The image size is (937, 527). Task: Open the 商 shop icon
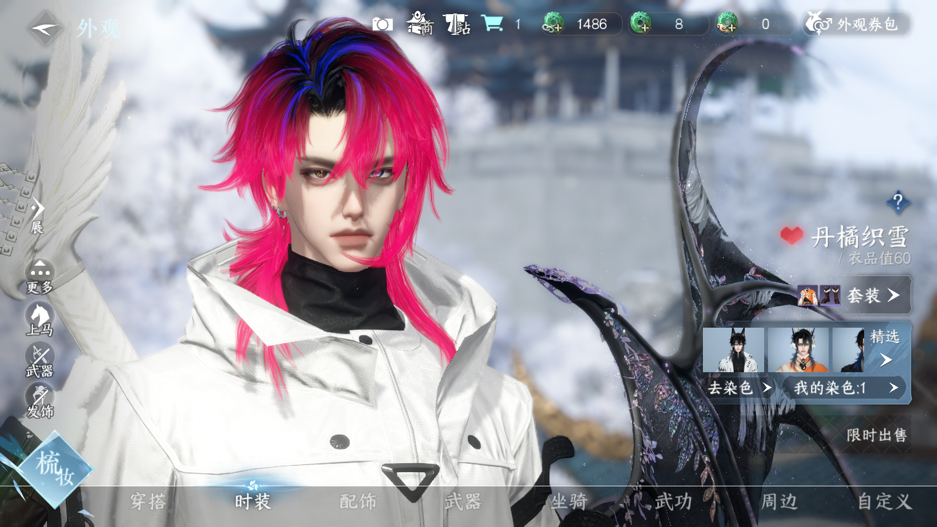coord(420,25)
